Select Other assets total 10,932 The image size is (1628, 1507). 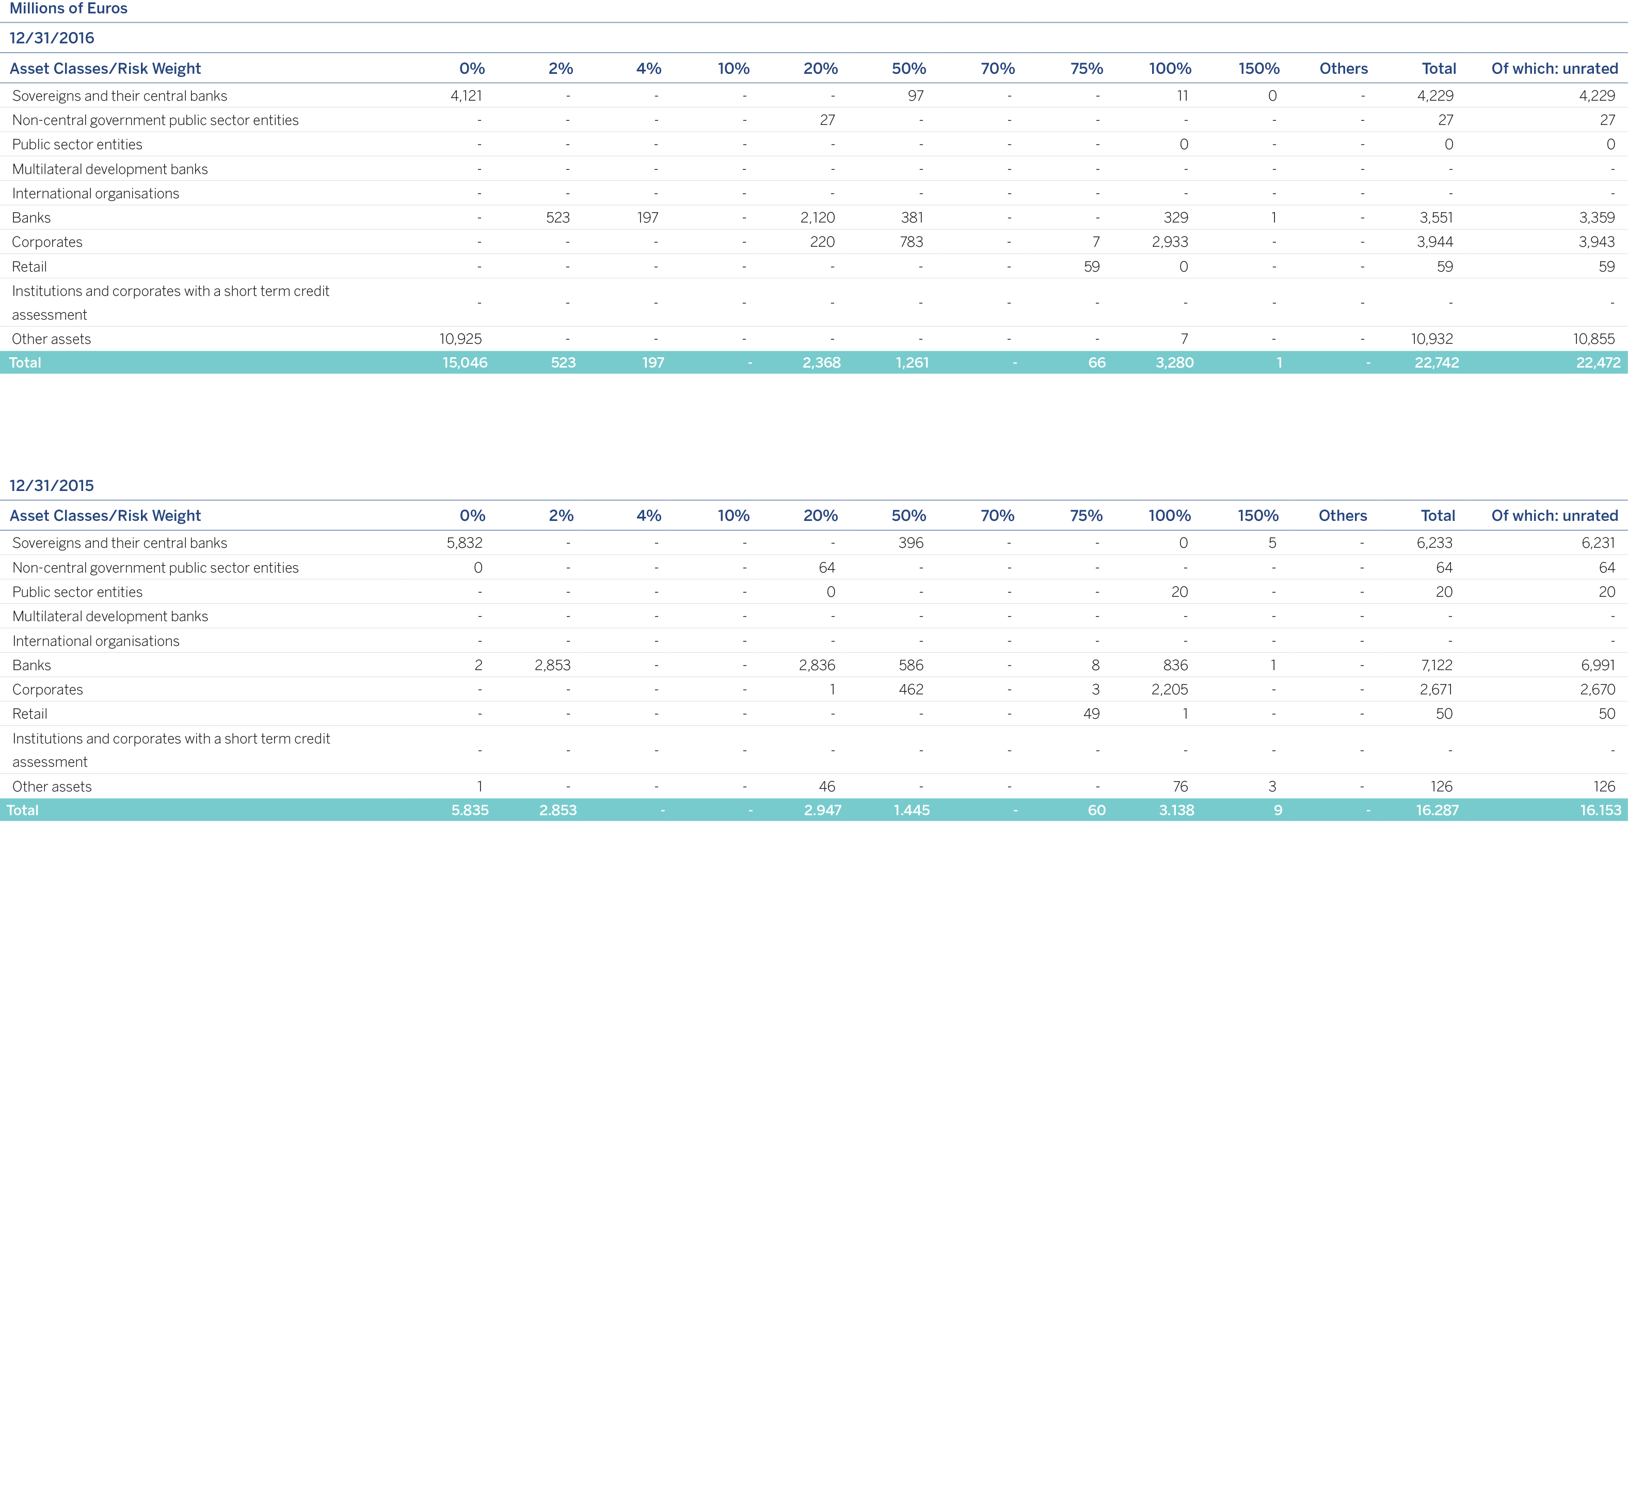(1432, 339)
